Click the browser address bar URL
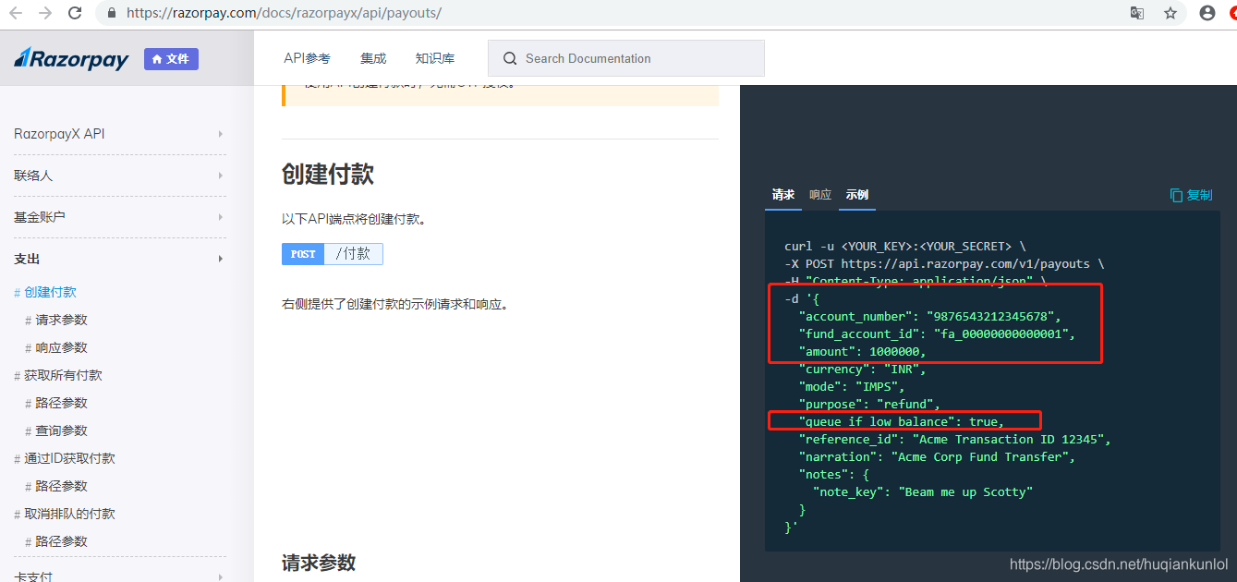 (x=284, y=13)
